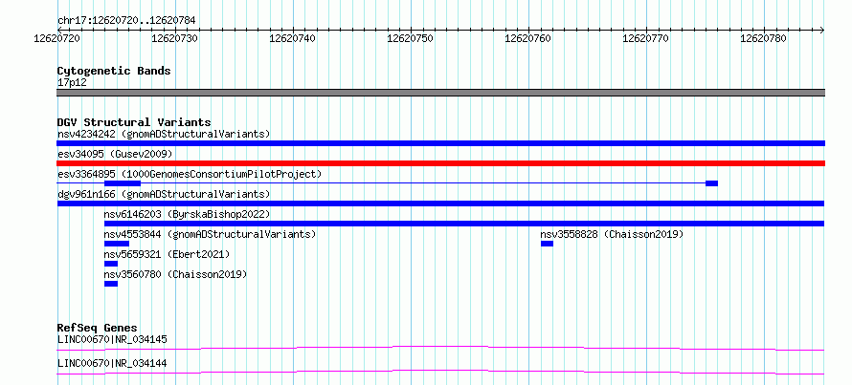This screenshot has height=385, width=852.
Task: Select the blue dgv961n166 variant bar
Action: click(440, 203)
